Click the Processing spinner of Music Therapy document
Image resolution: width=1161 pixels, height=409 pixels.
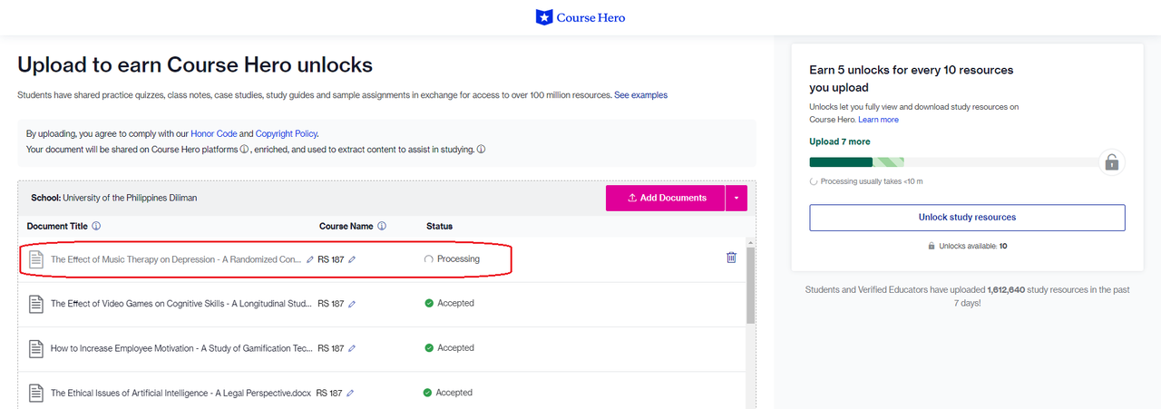[429, 259]
